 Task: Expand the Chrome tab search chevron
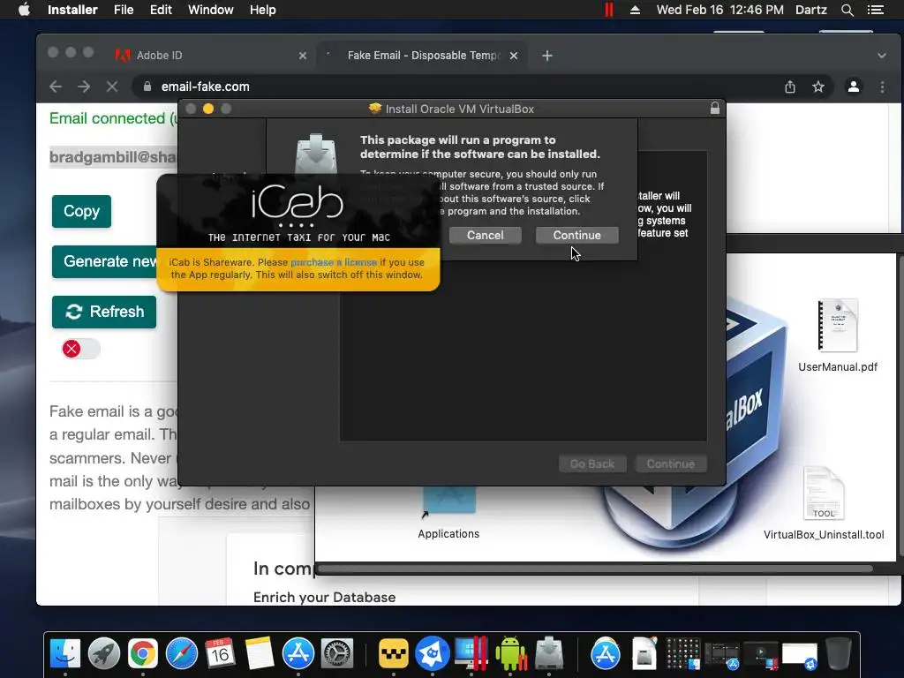pos(882,56)
